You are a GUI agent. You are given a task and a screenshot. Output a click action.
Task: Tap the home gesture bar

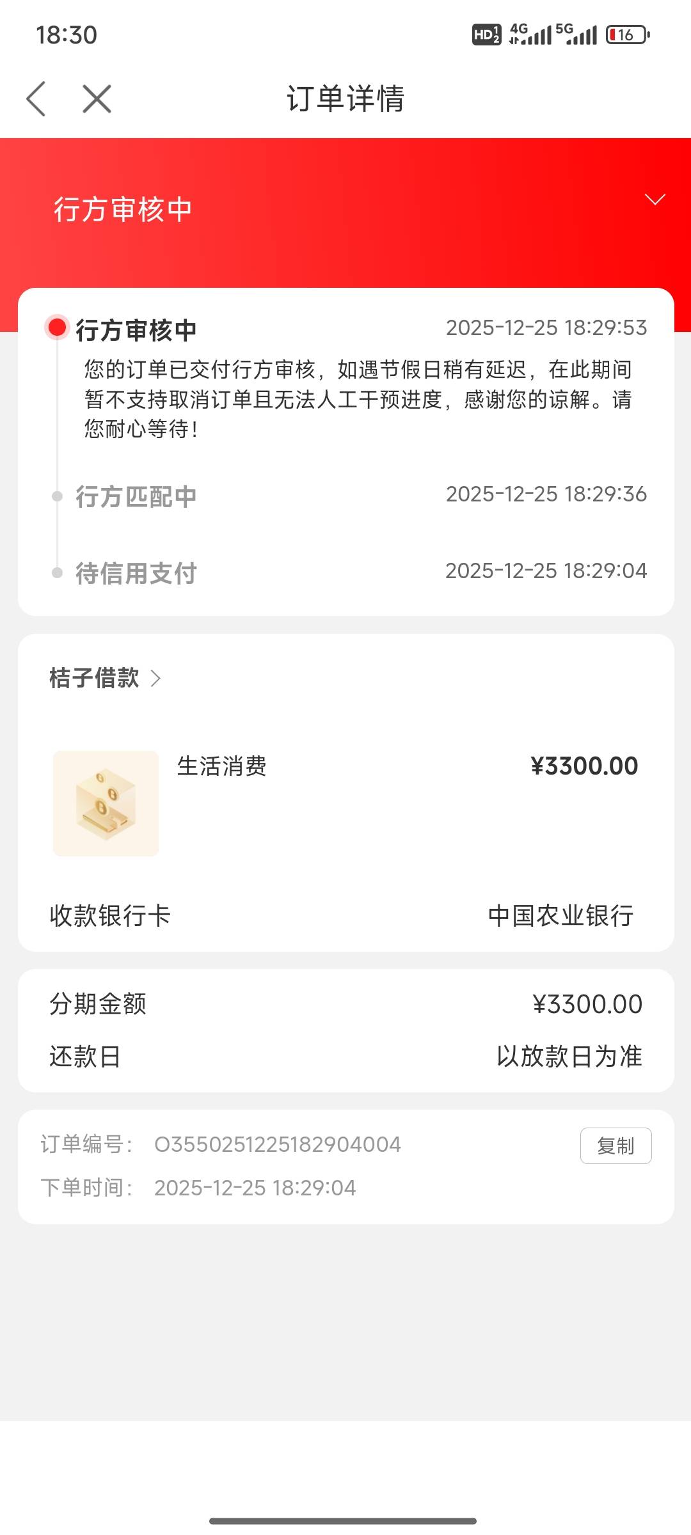343,1520
